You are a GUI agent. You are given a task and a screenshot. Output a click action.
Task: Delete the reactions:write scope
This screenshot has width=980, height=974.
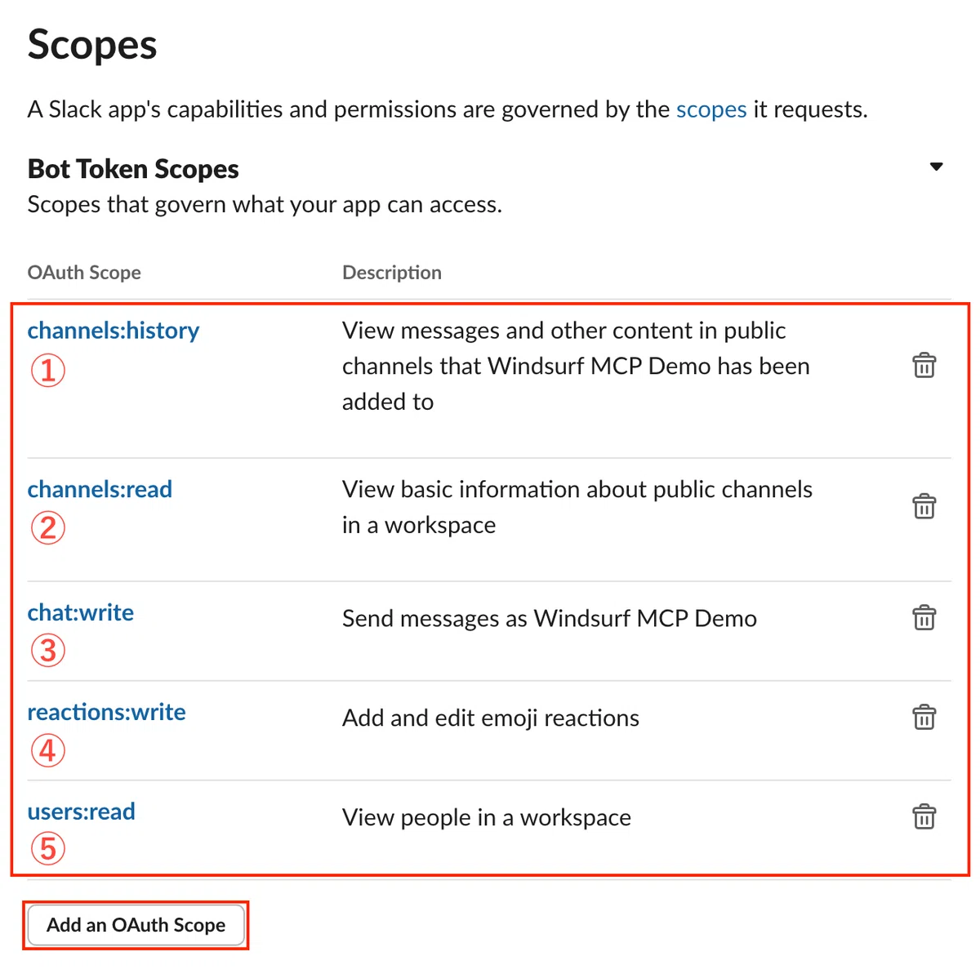[924, 718]
